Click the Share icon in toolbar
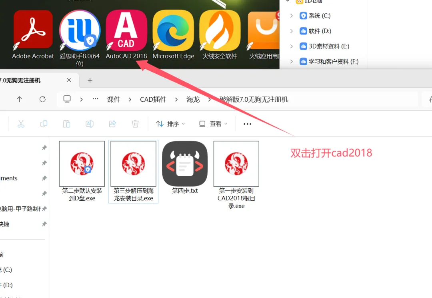432x298 pixels. point(112,124)
